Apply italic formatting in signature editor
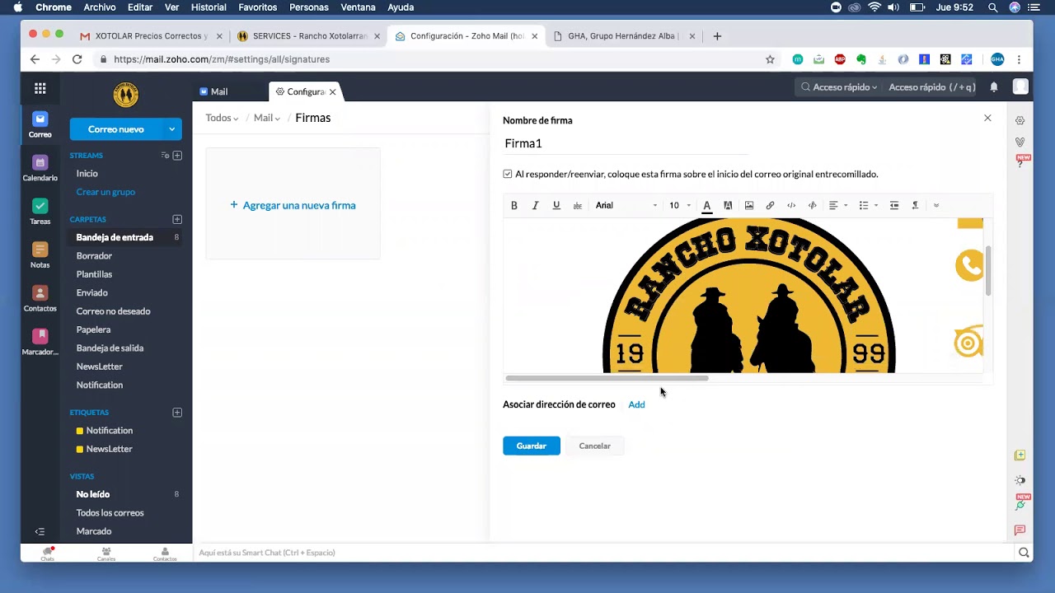The image size is (1055, 593). pyautogui.click(x=535, y=205)
